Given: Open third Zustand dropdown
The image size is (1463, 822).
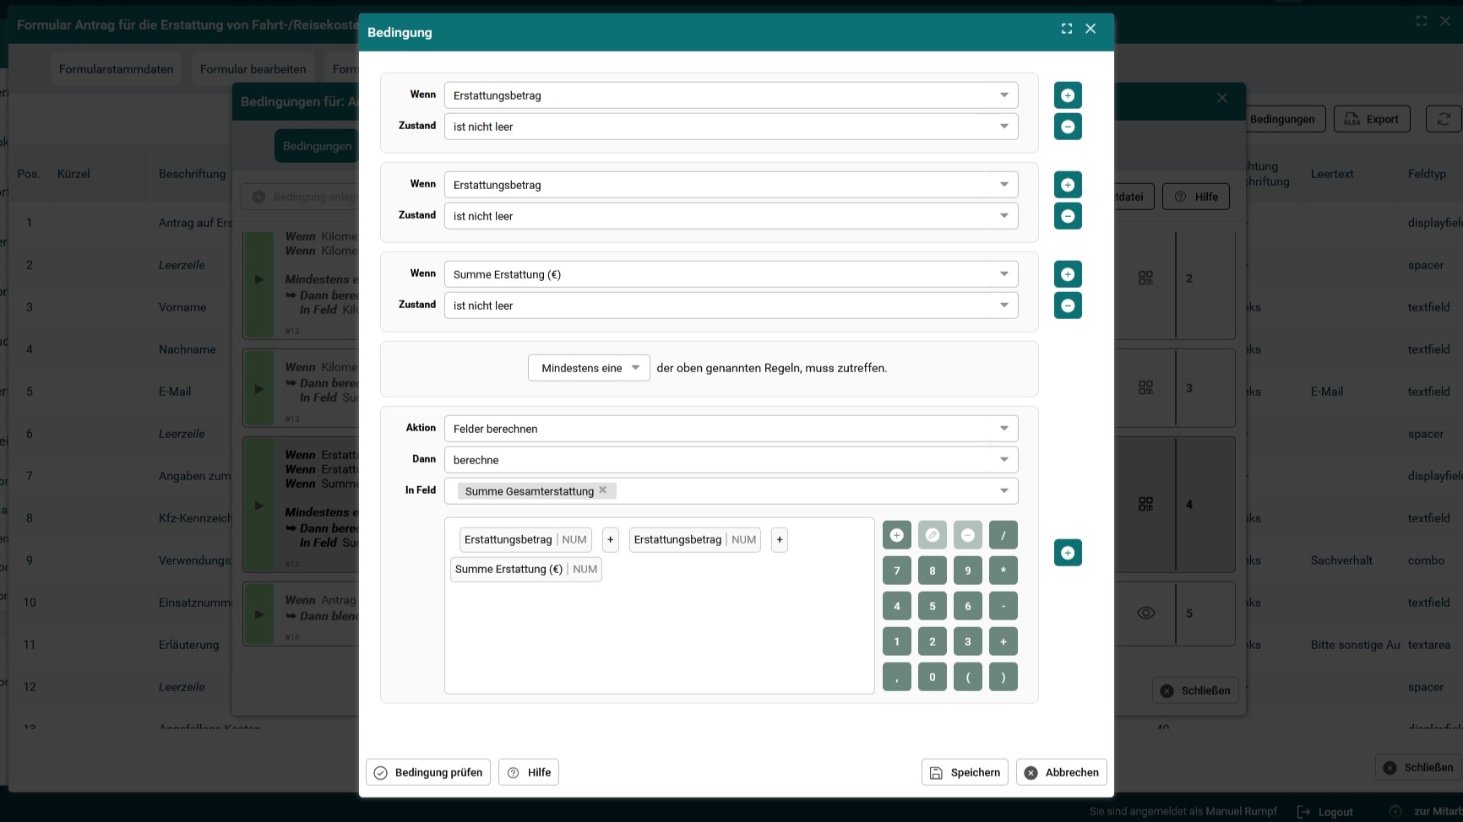Looking at the screenshot, I should tap(731, 306).
